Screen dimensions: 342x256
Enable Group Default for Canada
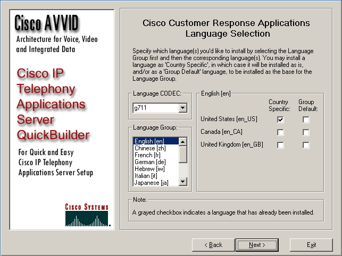click(x=306, y=132)
